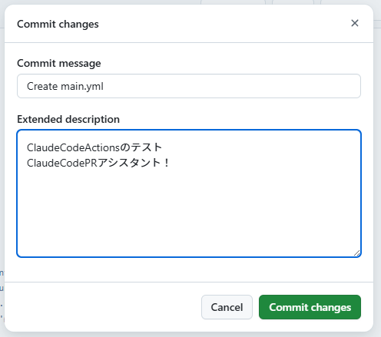Focus the Commit message input field
Viewport: 381px width, 337px height.
pyautogui.click(x=189, y=86)
